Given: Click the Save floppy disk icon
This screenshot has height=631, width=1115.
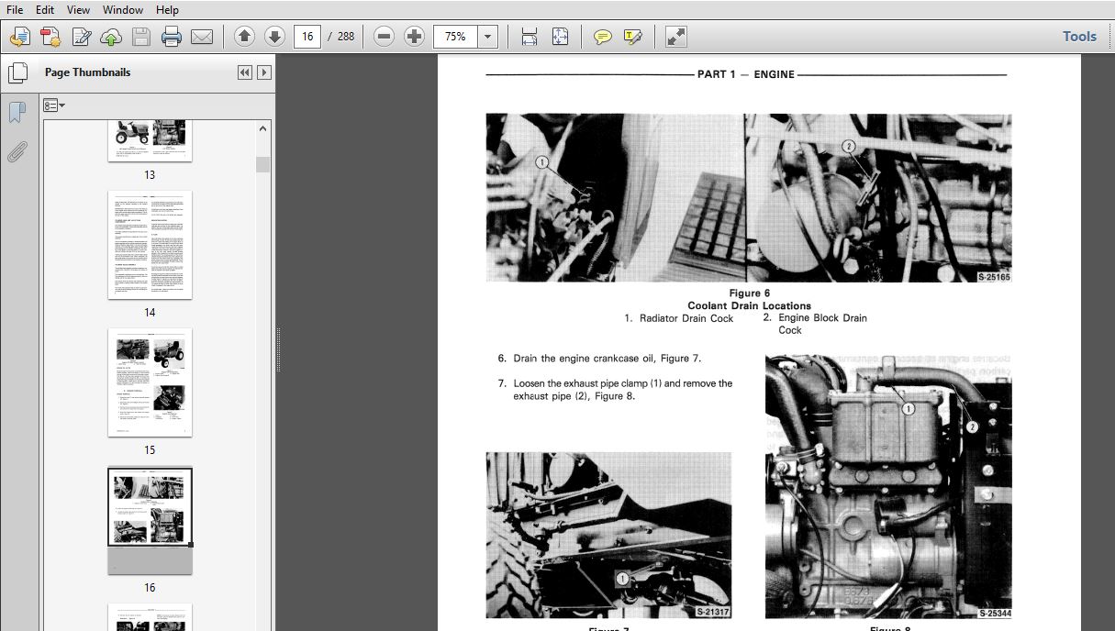Looking at the screenshot, I should (141, 37).
